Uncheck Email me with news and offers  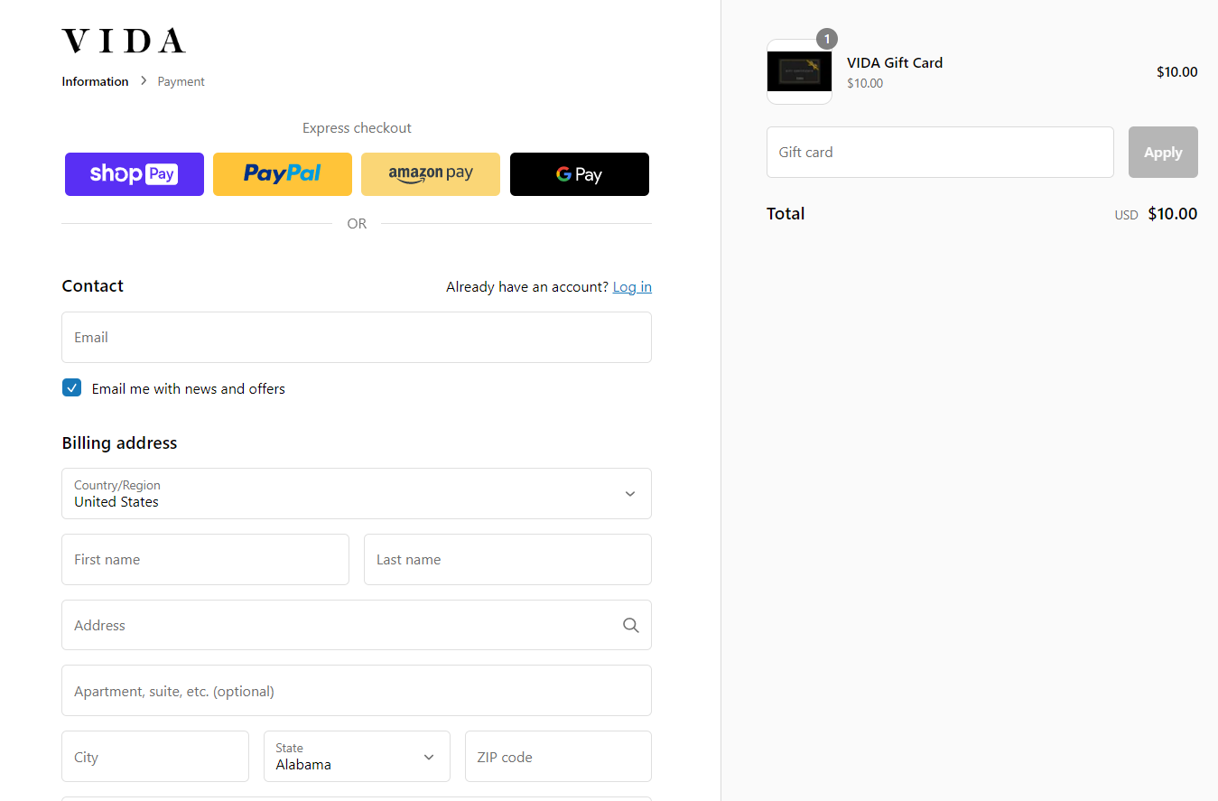[x=72, y=388]
